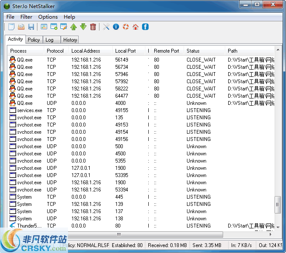Click the lifebuoy Help icon
Image resolution: width=286 pixels, height=253 pixels.
click(126, 27)
